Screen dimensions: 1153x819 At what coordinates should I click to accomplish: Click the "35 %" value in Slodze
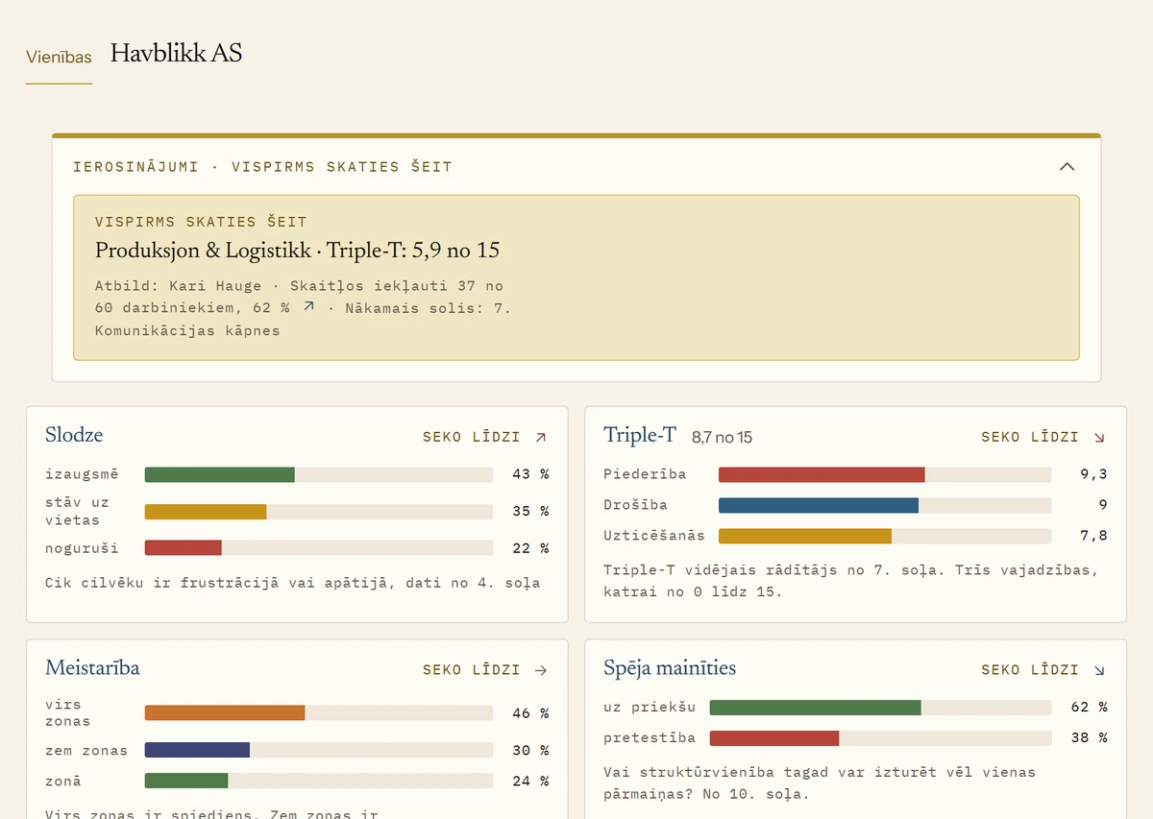(x=530, y=512)
